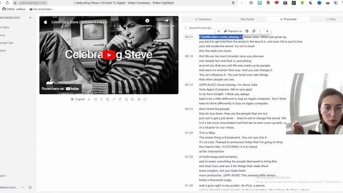The image size is (343, 193).
Task: Play the Celebrating Steve video
Action: tap(109, 55)
